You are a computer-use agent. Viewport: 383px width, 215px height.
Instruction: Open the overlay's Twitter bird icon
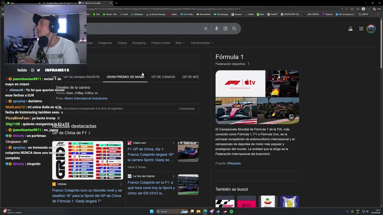(38, 70)
